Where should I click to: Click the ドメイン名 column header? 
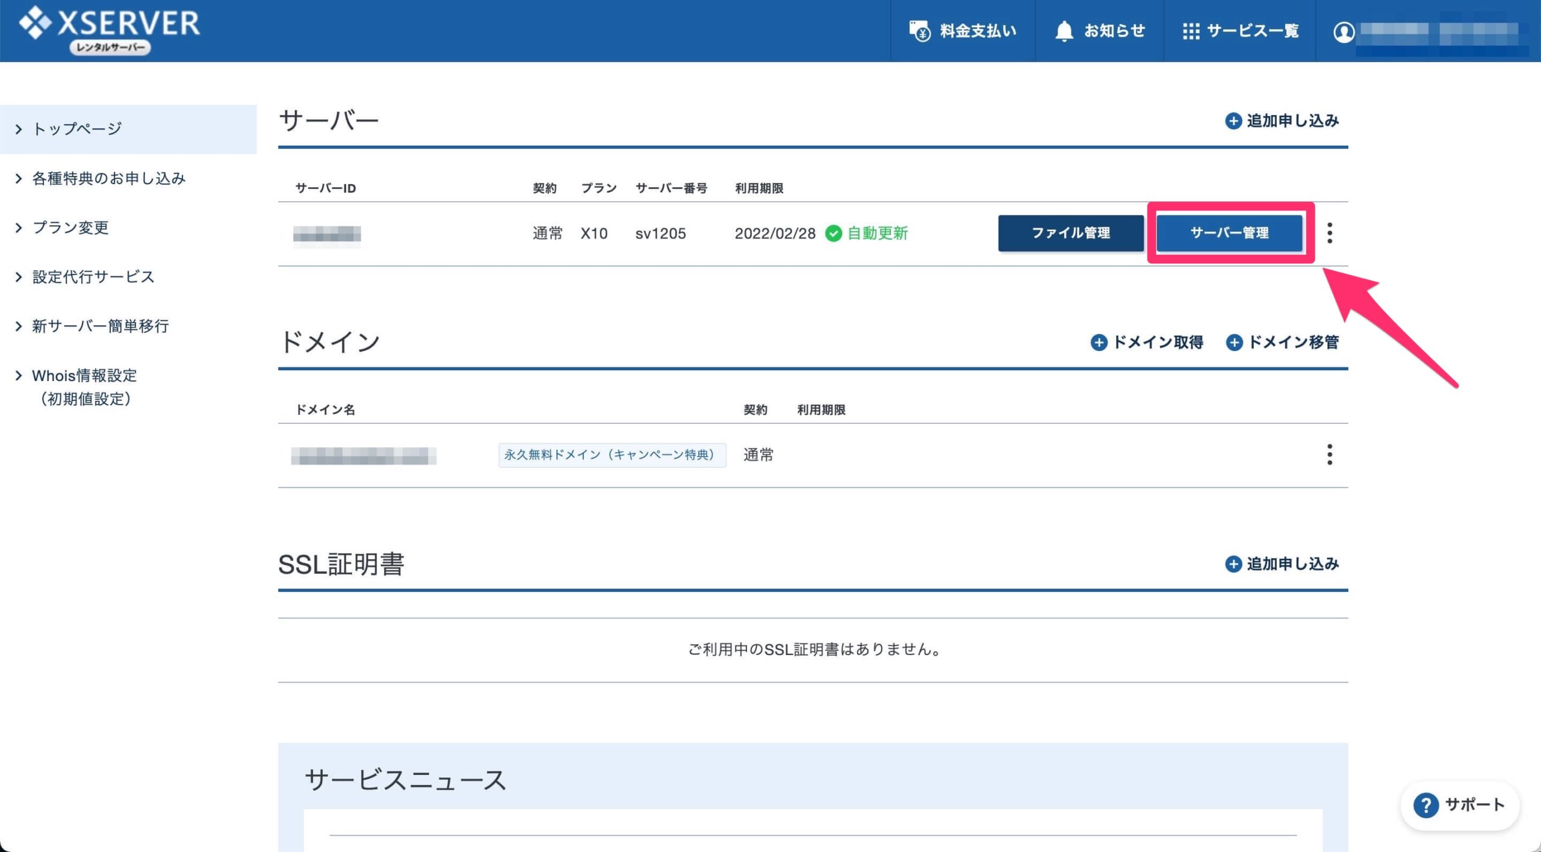(x=325, y=410)
